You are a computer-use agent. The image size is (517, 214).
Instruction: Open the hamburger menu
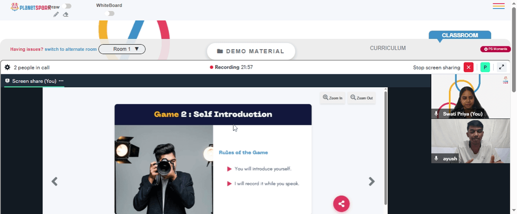pyautogui.click(x=498, y=6)
